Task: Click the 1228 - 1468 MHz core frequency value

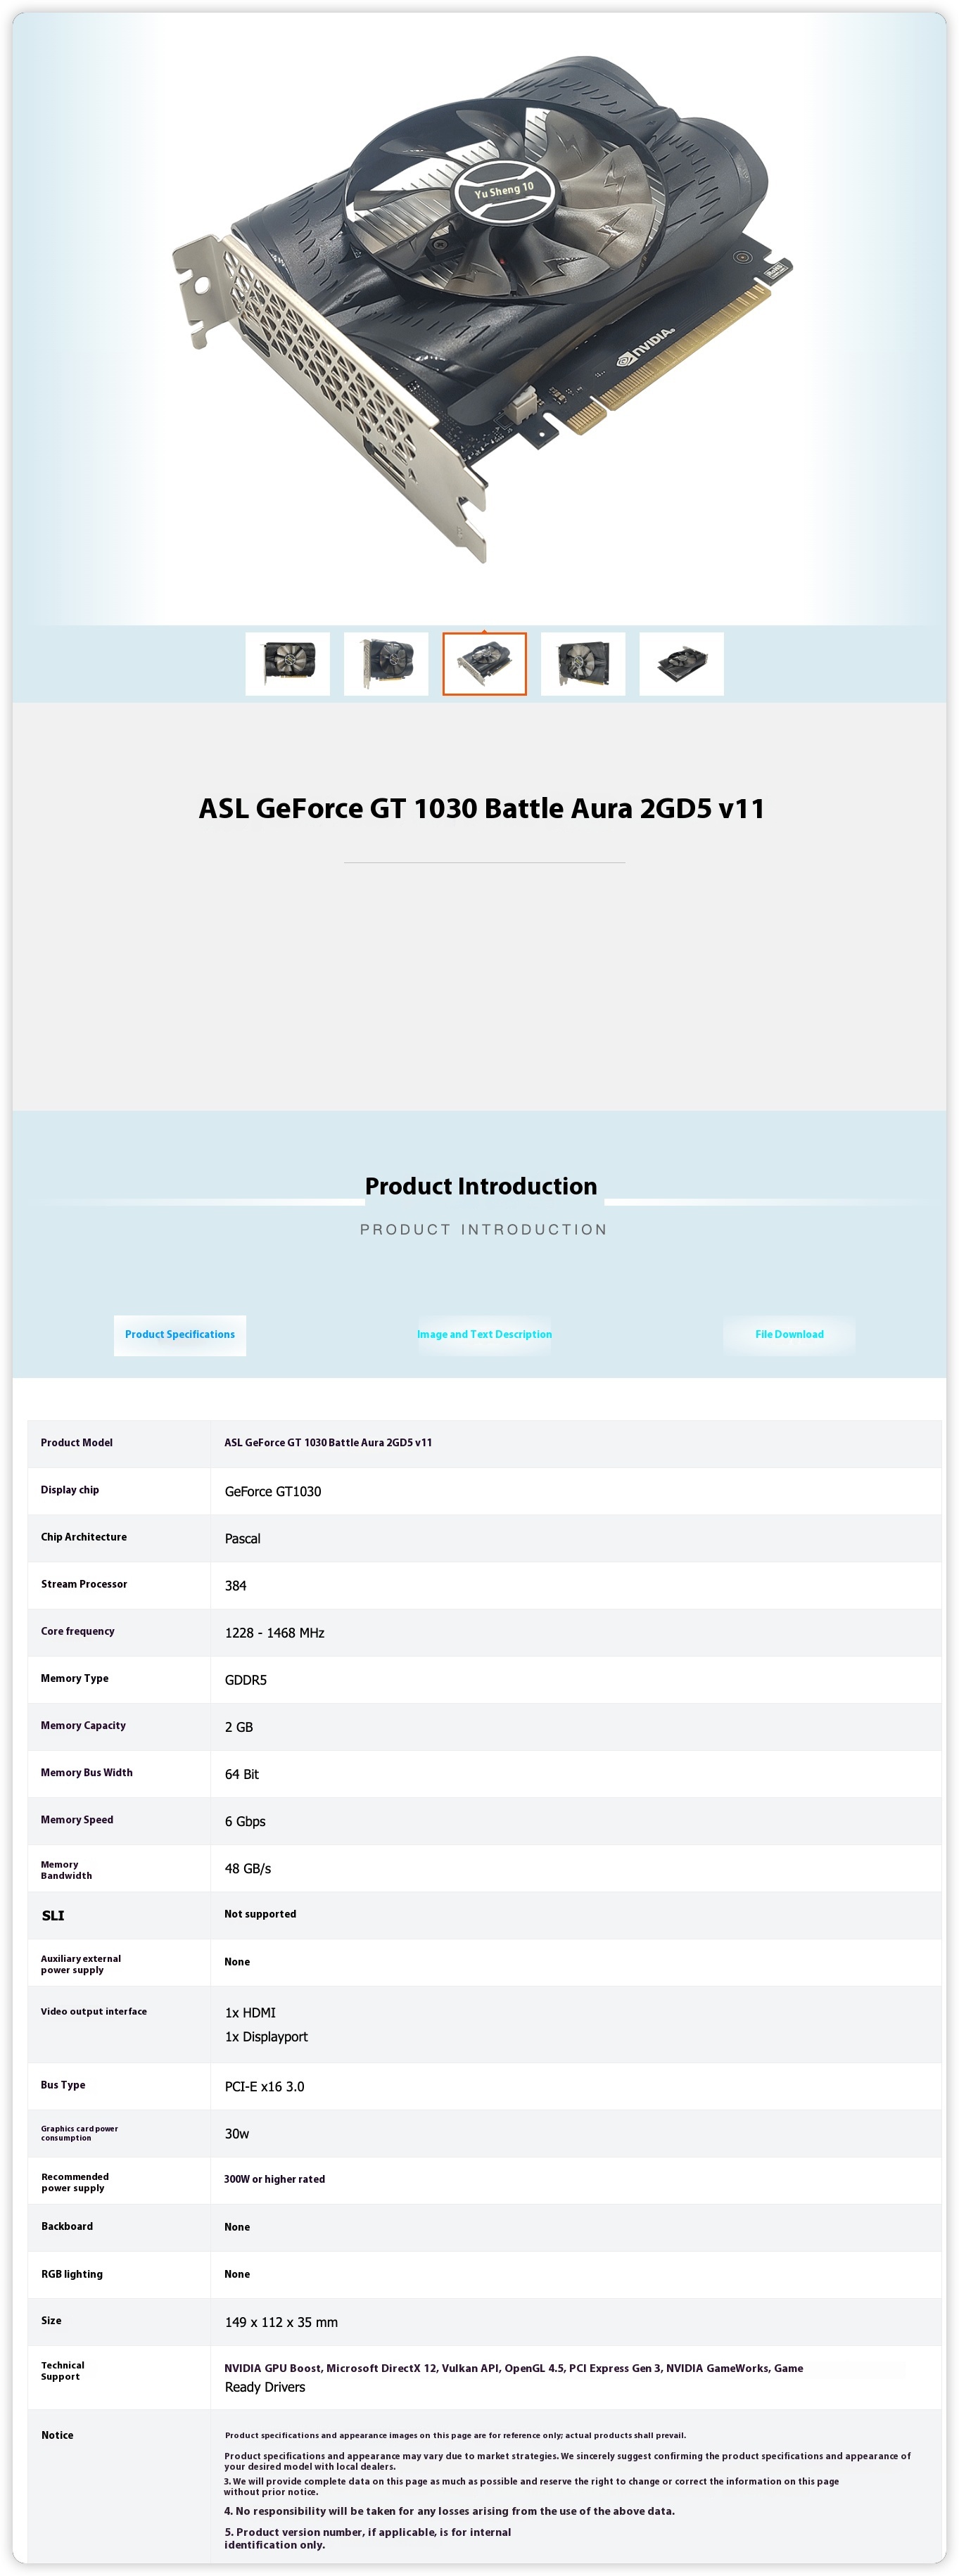Action: point(274,1633)
